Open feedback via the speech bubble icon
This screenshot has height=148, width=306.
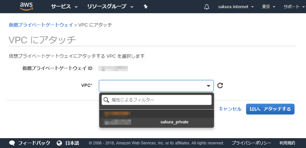(x=12, y=143)
